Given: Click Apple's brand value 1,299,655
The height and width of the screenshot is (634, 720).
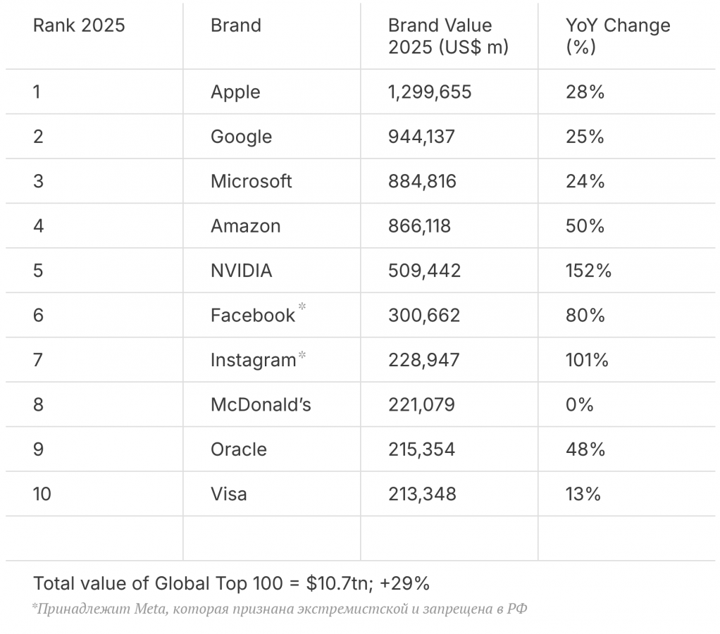Looking at the screenshot, I should click(430, 92).
